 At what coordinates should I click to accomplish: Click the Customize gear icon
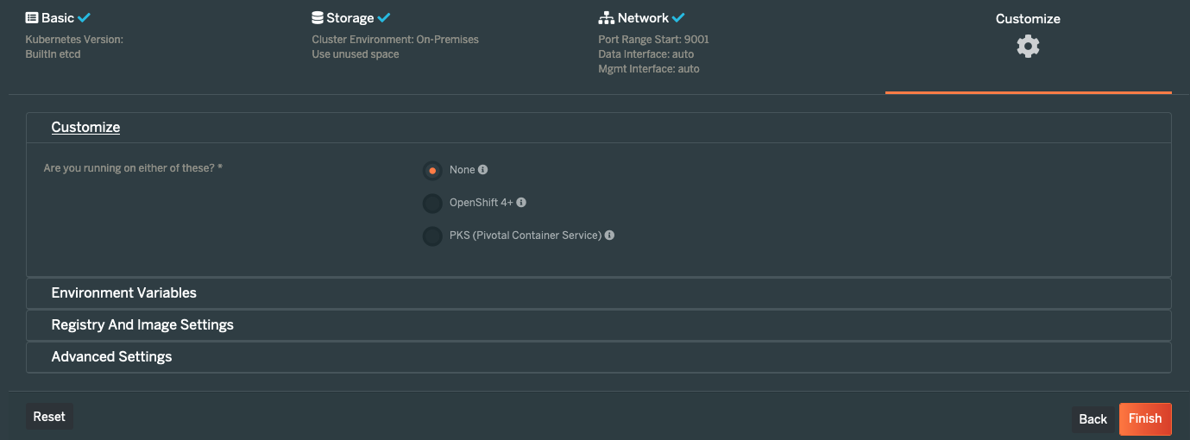[x=1028, y=46]
